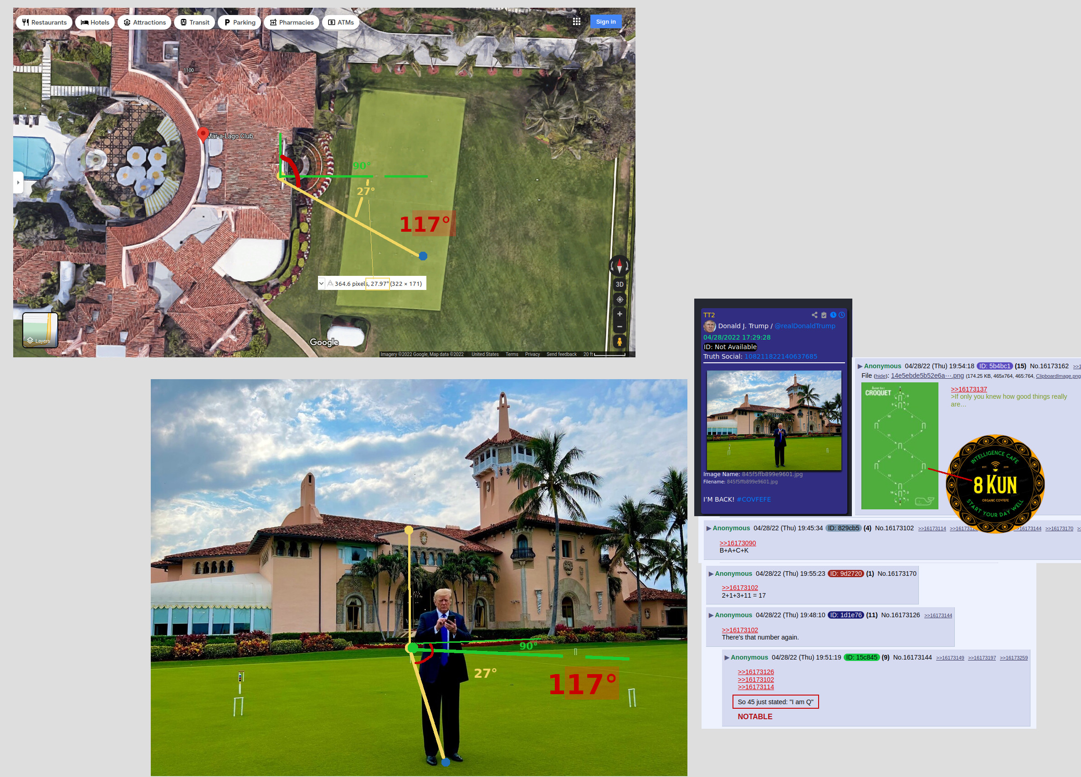Screen dimensions: 1081x777
Task: Click United States in the map footer
Action: pos(485,355)
